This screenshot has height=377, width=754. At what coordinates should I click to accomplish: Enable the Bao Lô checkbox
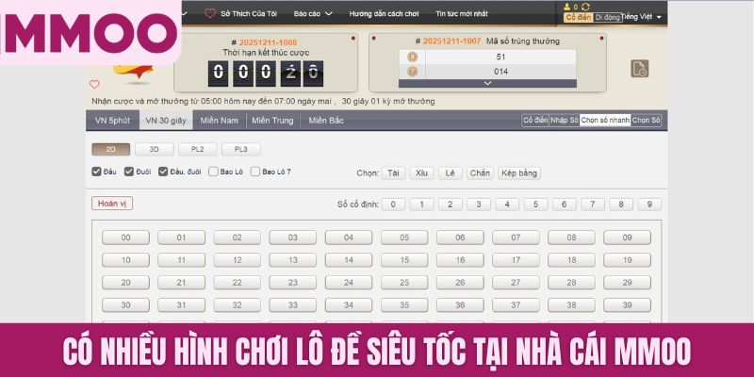(x=213, y=172)
